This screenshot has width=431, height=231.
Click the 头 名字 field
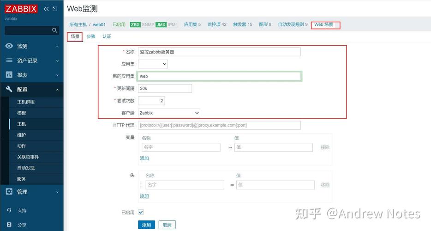click(185, 185)
